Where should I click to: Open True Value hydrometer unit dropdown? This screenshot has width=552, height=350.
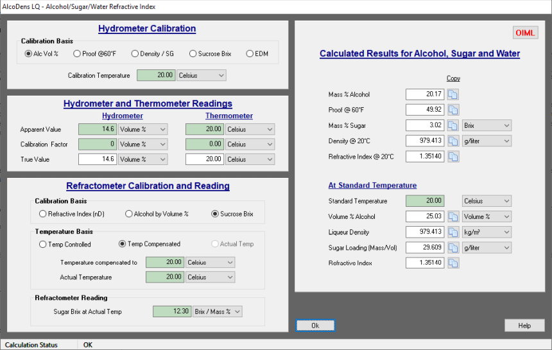click(142, 159)
